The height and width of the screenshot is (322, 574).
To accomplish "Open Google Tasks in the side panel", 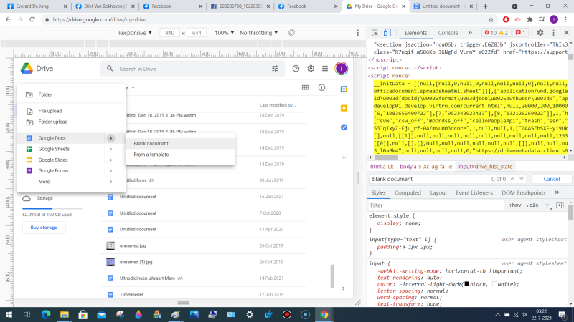I will click(344, 127).
